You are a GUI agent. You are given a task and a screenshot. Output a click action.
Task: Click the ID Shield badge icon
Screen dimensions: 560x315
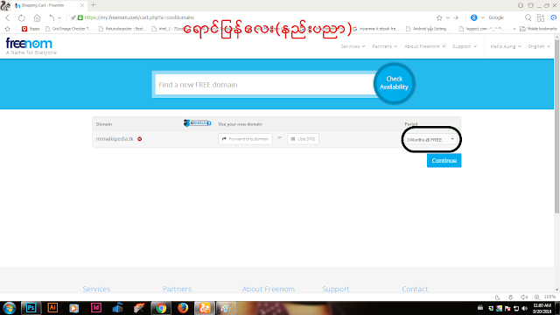pyautogui.click(x=197, y=122)
